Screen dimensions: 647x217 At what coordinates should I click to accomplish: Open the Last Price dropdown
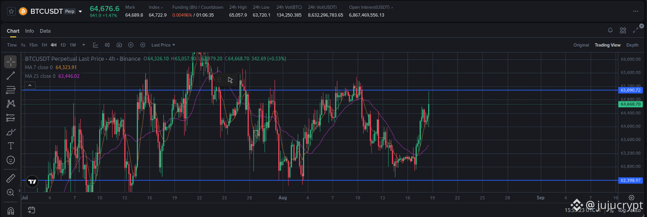click(x=163, y=45)
